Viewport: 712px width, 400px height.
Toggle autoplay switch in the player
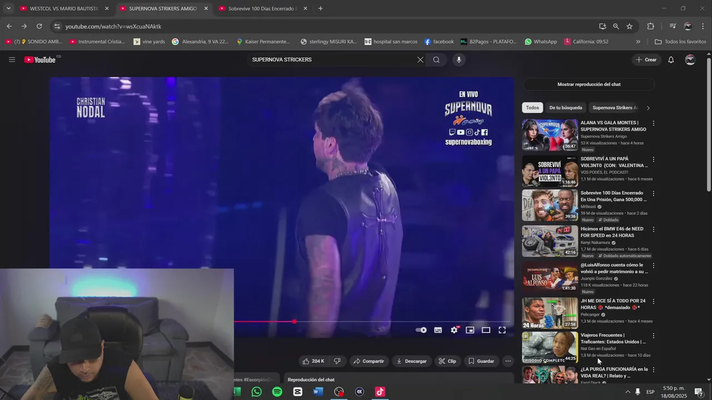click(421, 330)
